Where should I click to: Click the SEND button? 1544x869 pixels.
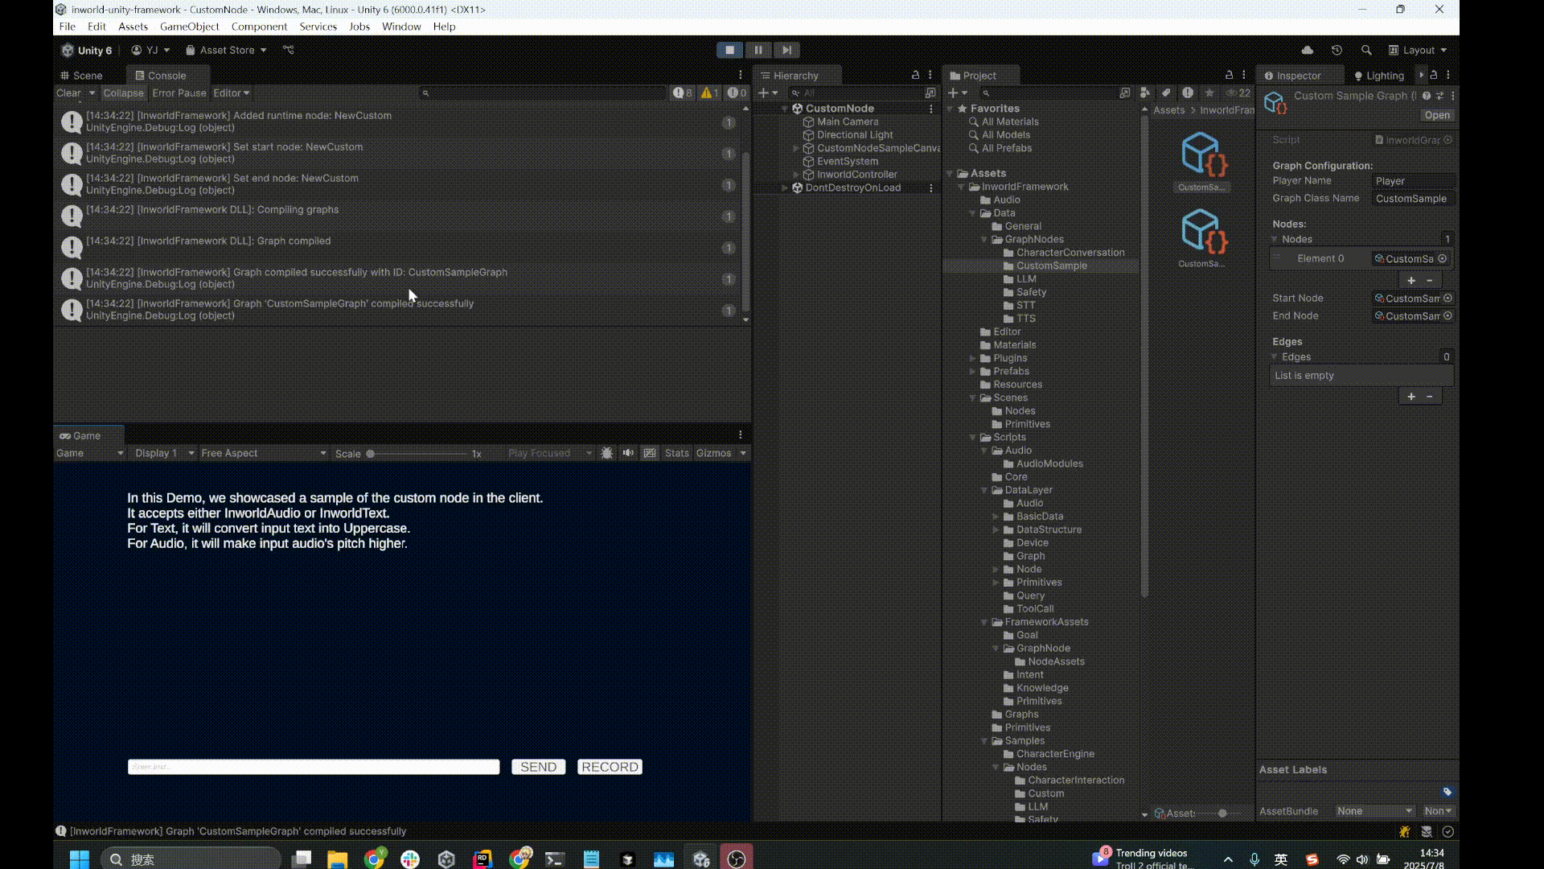(538, 767)
